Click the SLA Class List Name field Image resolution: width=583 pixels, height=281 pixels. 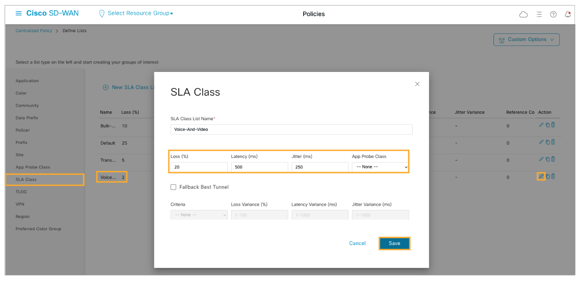pos(291,129)
